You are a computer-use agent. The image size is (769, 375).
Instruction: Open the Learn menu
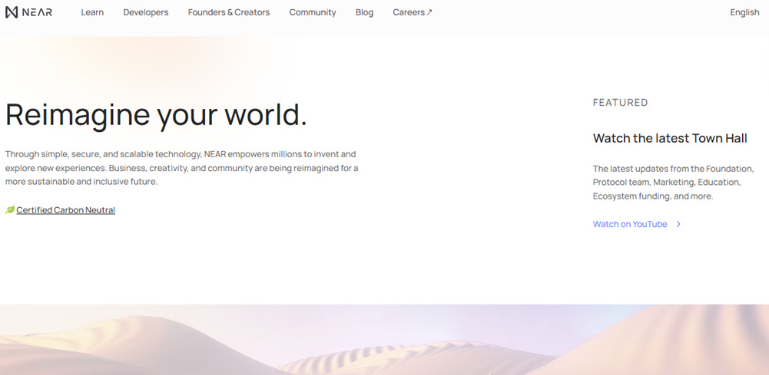(92, 12)
